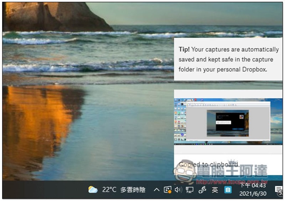This screenshot has height=201, width=285.
Task: Click the Dropbox capture tip notification
Action: pos(228,59)
